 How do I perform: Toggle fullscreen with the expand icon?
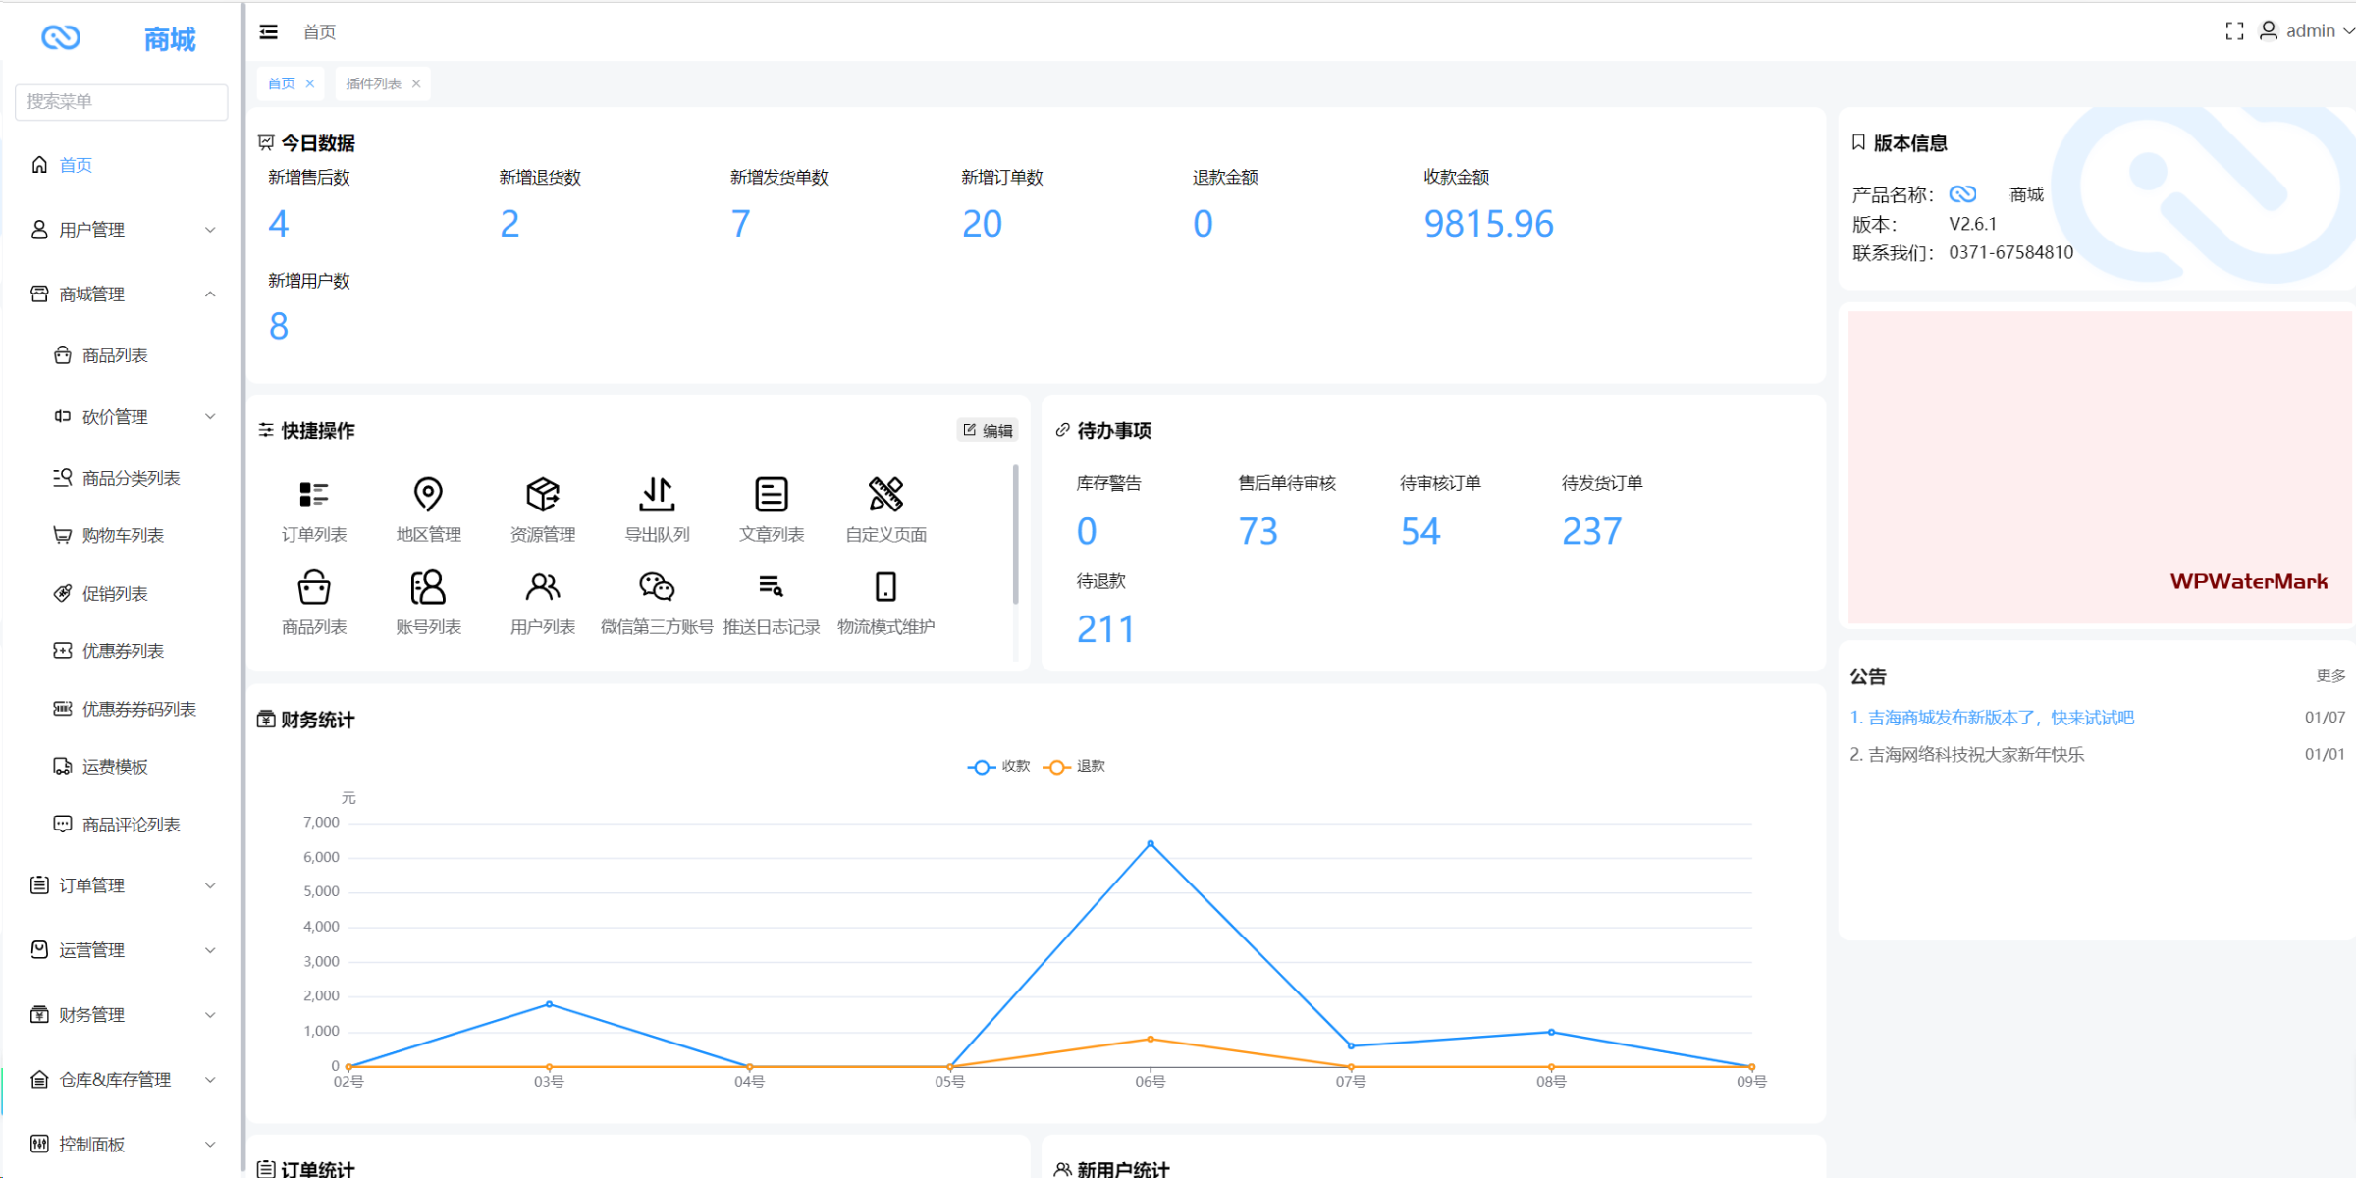point(2234,31)
